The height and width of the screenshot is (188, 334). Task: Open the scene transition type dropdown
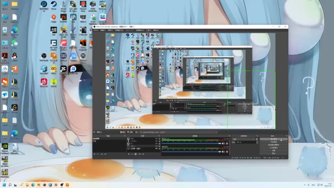point(243,139)
